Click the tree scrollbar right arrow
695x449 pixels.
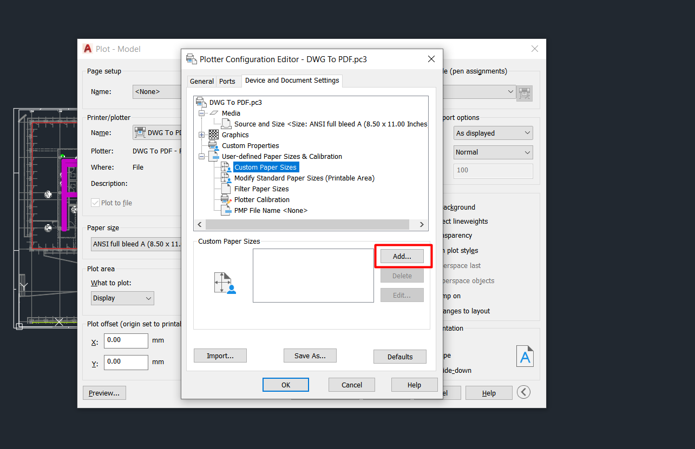422,224
